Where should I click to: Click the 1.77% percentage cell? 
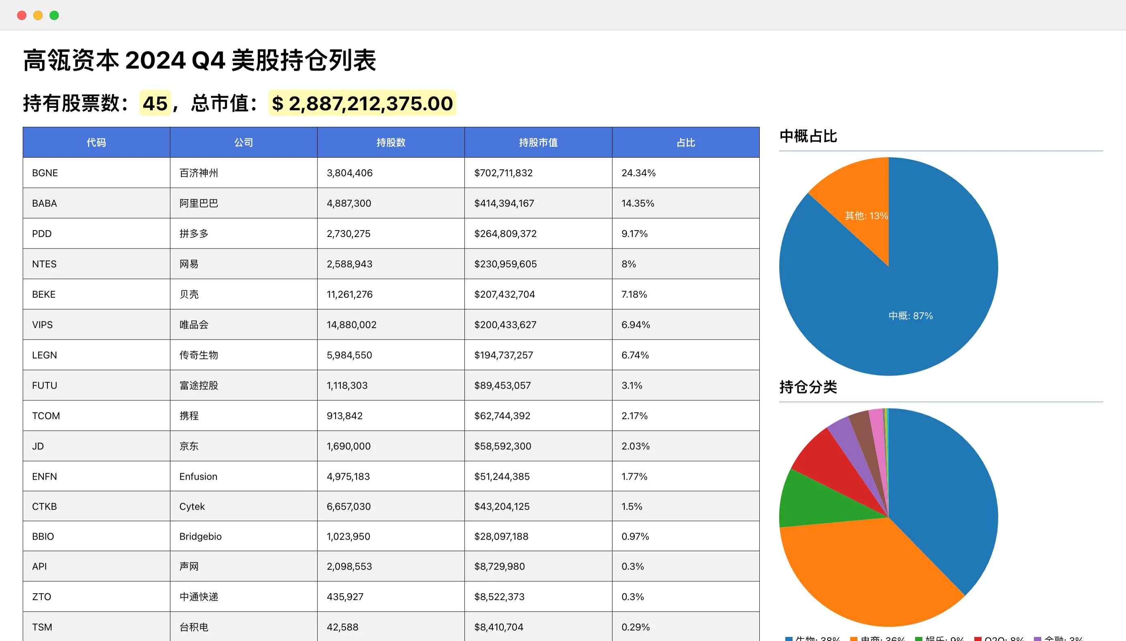click(686, 476)
